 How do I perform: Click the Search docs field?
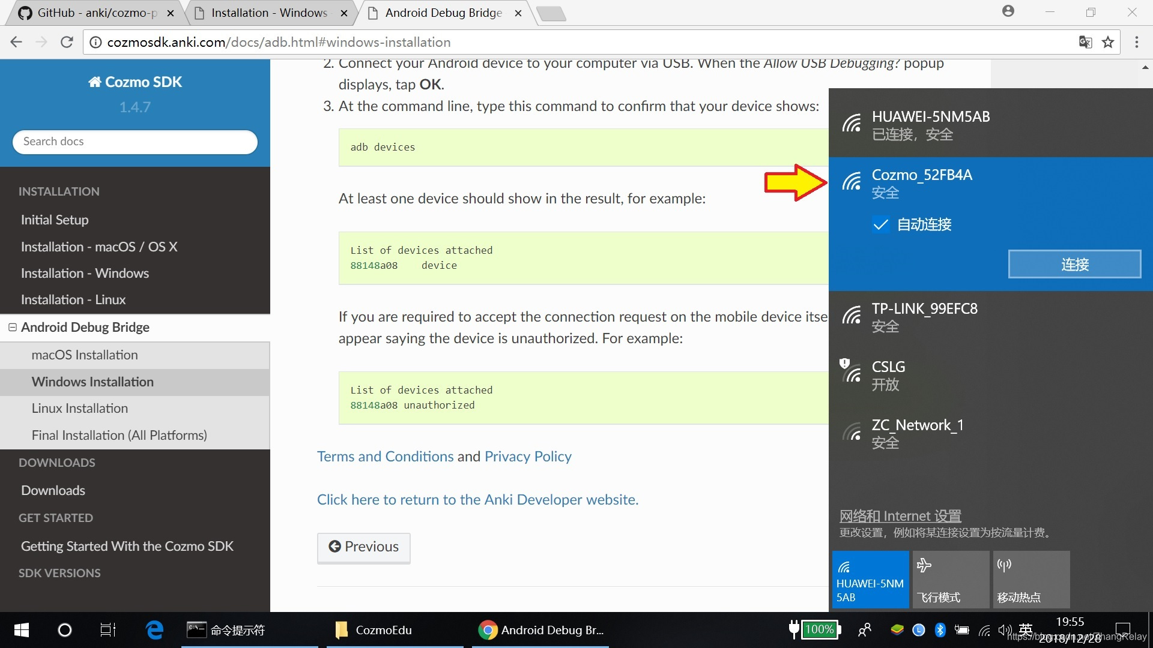(x=135, y=142)
